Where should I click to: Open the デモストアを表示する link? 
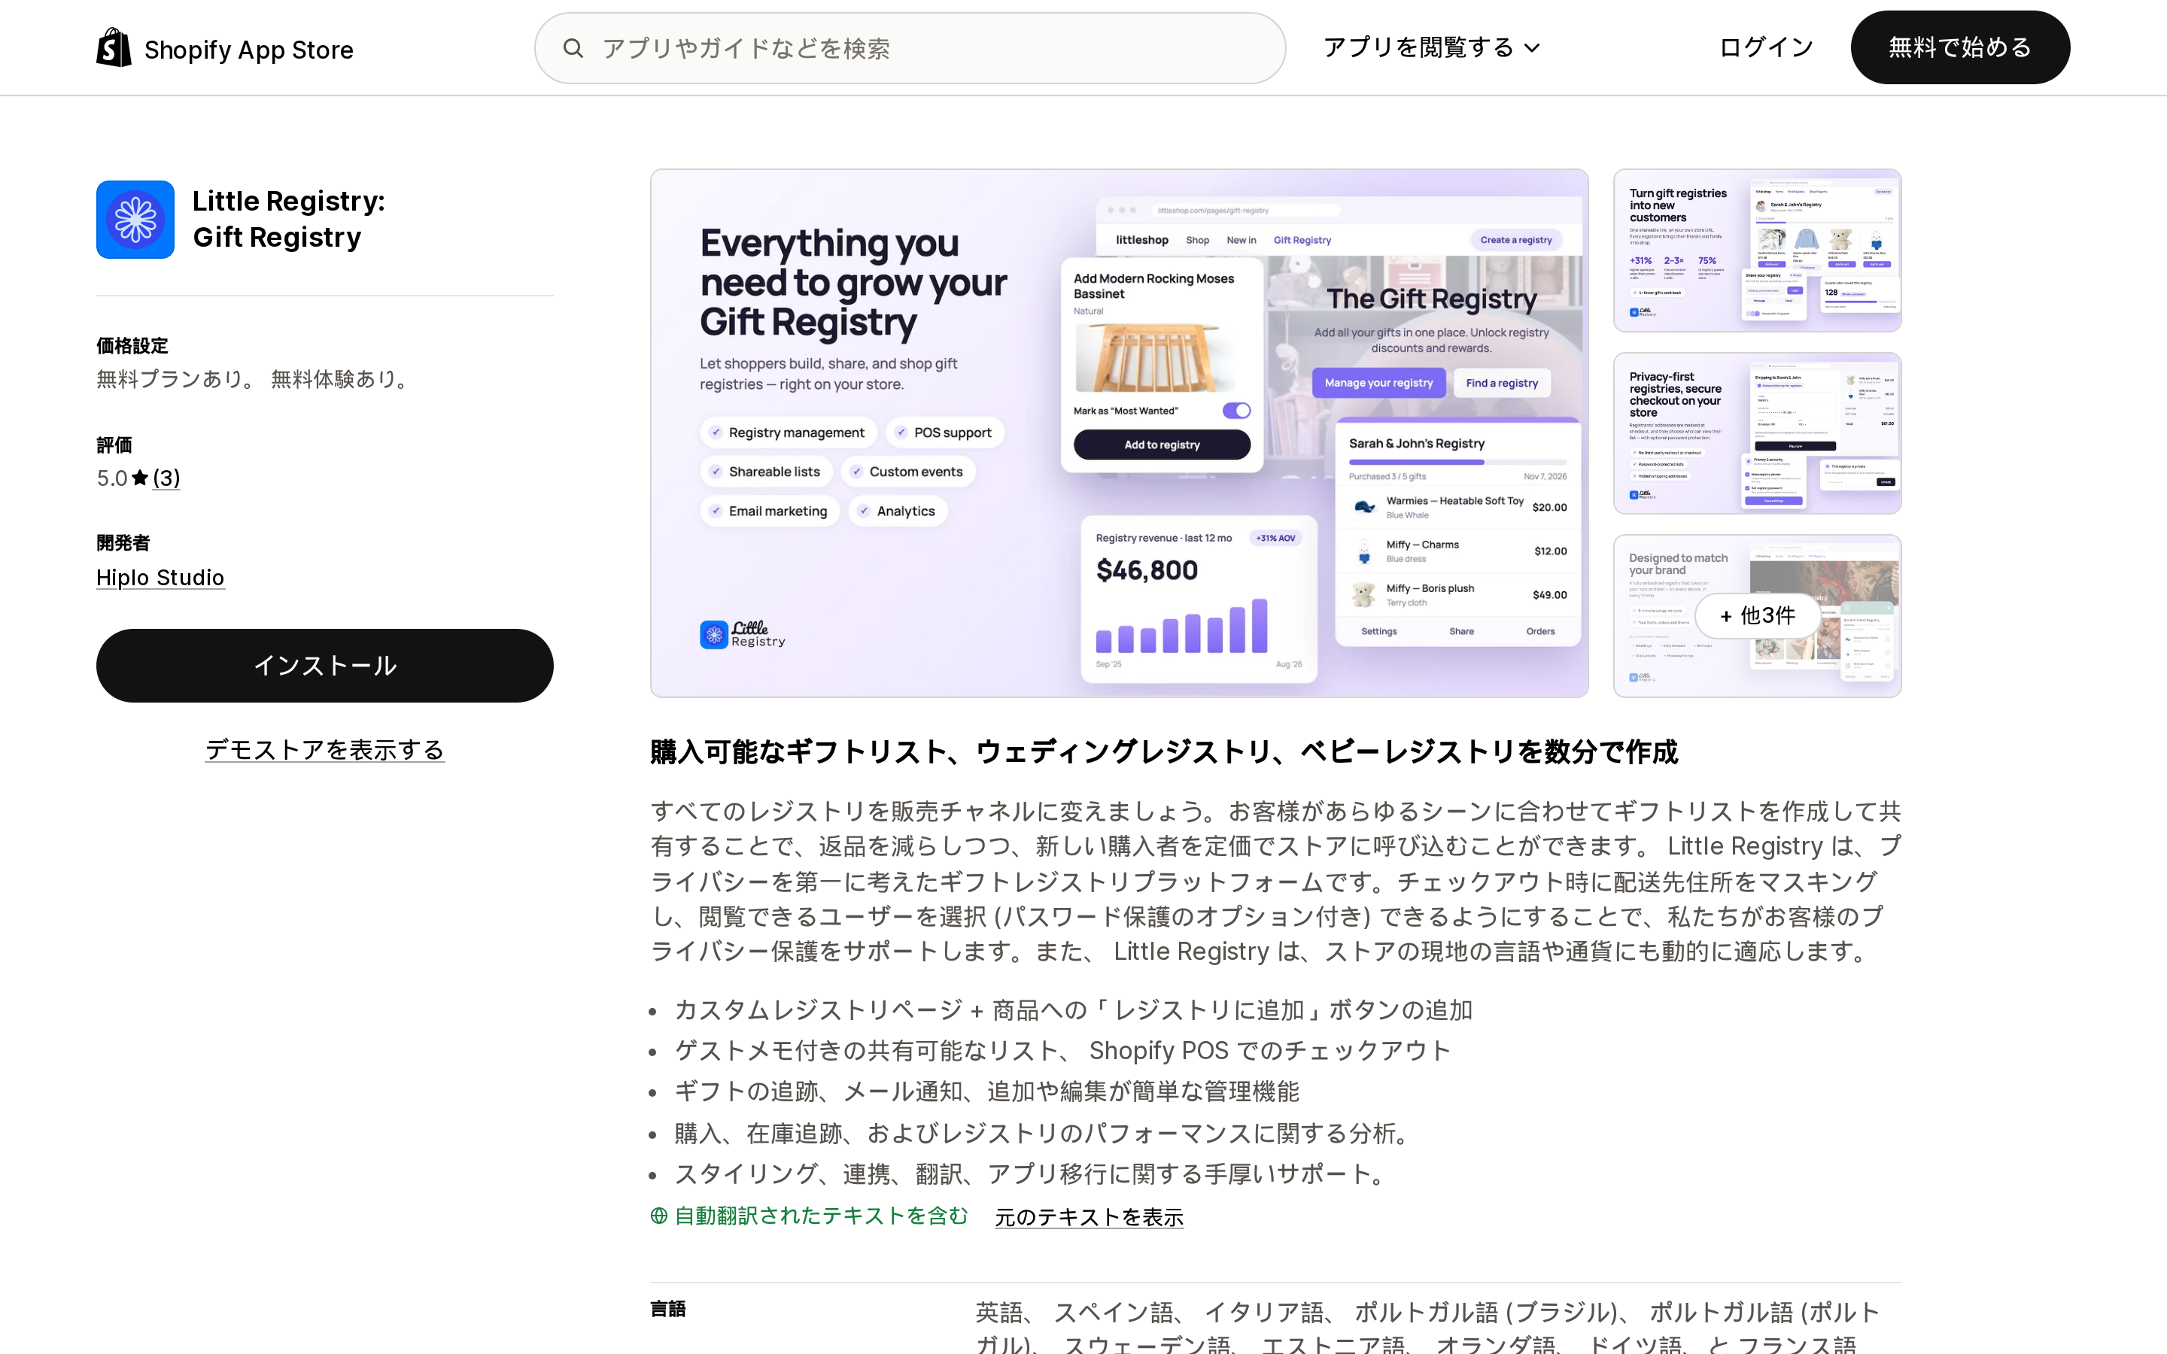coord(325,749)
